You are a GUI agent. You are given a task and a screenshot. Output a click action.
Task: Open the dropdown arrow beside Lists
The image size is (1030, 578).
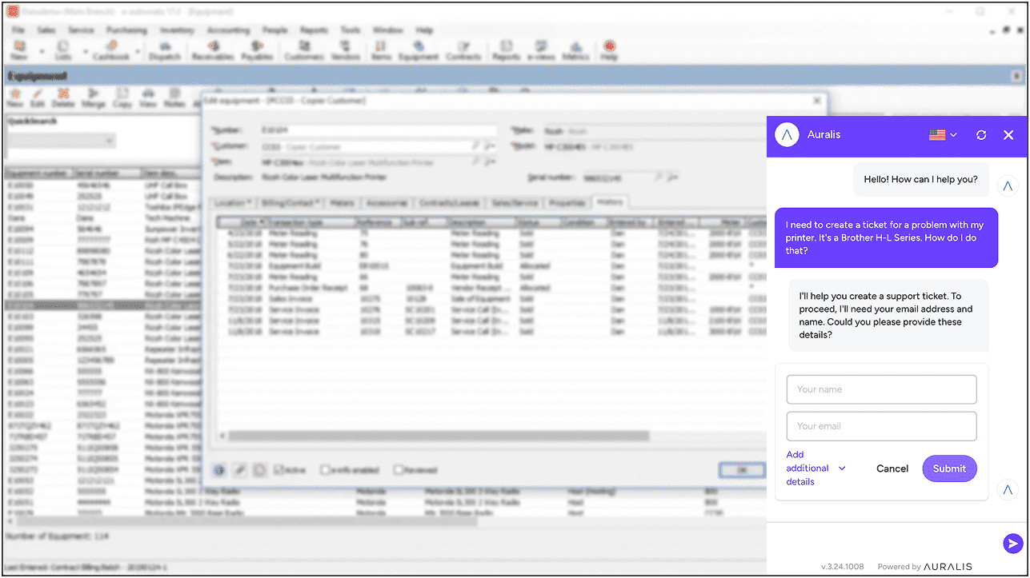86,50
